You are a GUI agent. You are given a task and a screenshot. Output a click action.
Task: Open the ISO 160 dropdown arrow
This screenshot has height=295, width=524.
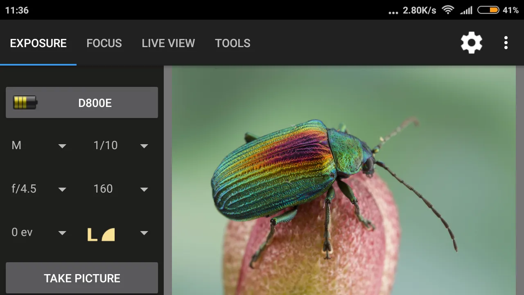[x=144, y=189]
